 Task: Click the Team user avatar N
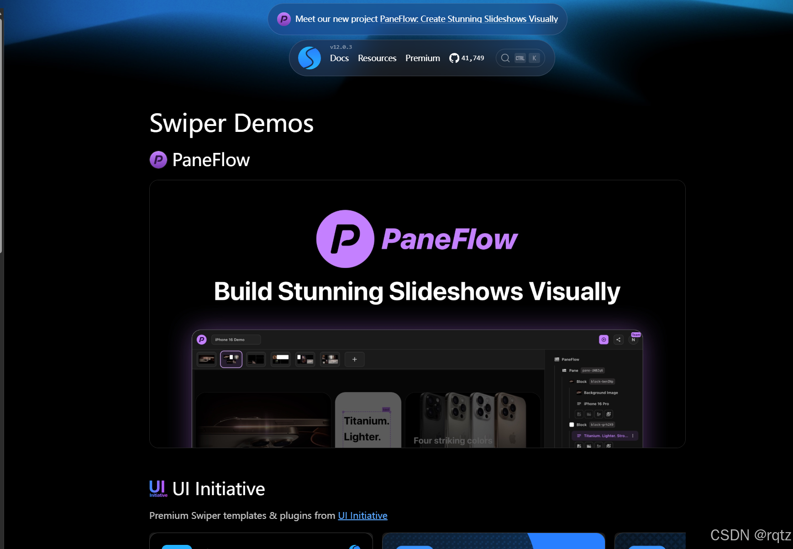[634, 339]
